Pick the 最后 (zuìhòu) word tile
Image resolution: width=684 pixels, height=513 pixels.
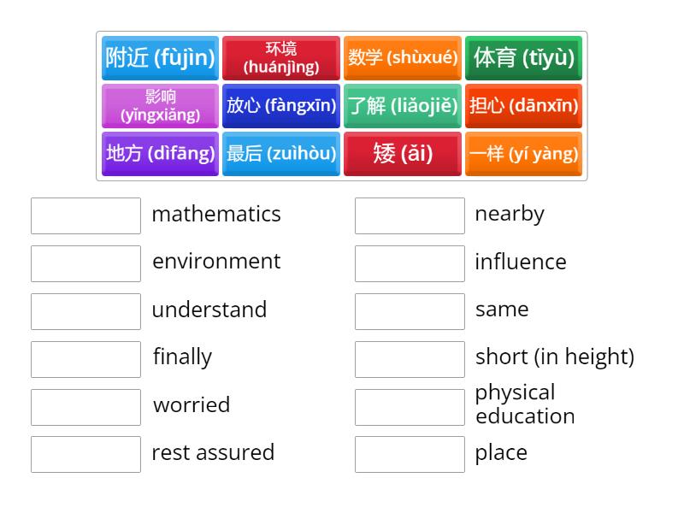pyautogui.click(x=281, y=154)
